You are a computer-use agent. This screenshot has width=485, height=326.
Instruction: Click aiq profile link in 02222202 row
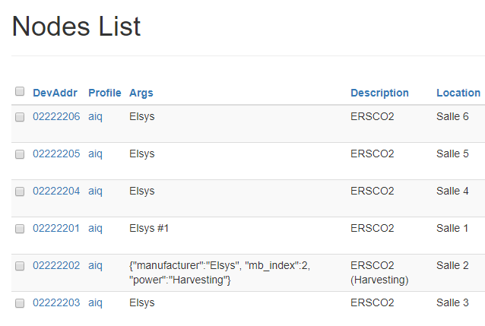95,265
